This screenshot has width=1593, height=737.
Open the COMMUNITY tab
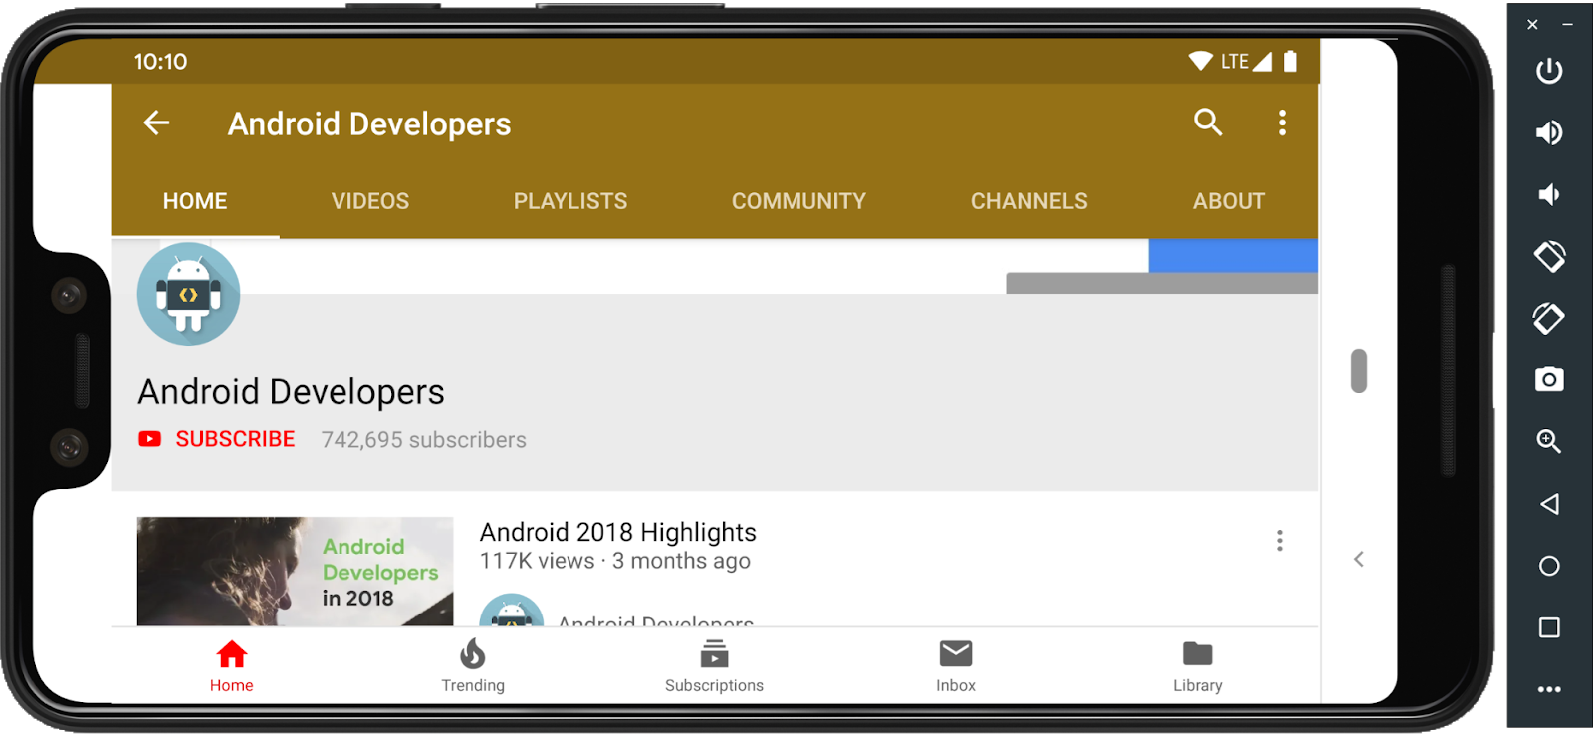[x=798, y=201]
